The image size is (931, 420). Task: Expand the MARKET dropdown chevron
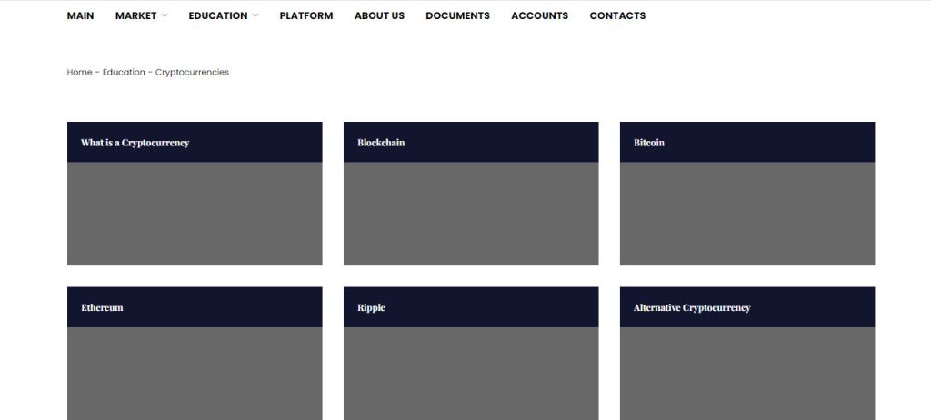click(165, 16)
